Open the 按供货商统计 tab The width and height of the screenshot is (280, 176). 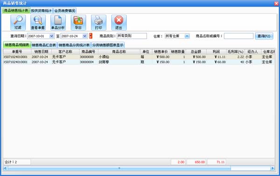pos(41,11)
